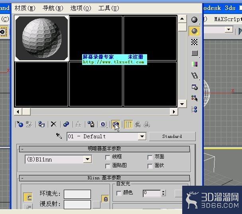Open the 材质(M) menu
The height and width of the screenshot is (214, 242).
pos(25,8)
